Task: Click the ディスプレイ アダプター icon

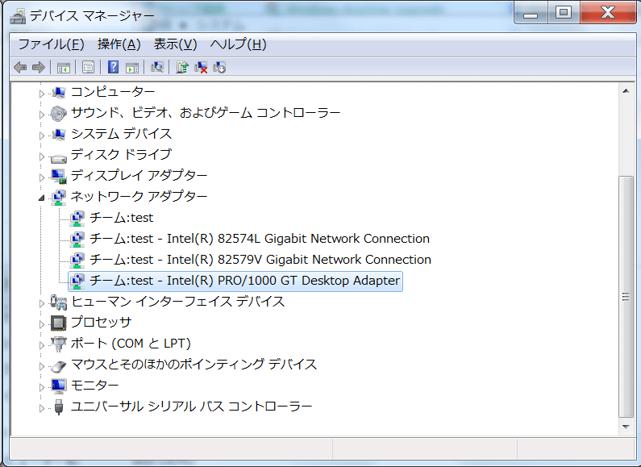Action: [59, 177]
